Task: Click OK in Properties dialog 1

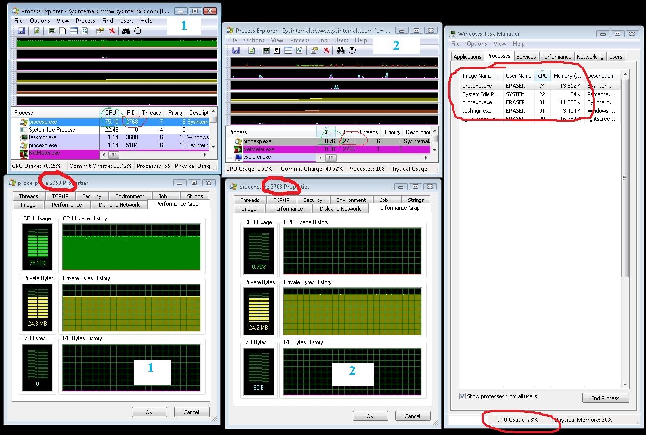Action: tap(149, 412)
